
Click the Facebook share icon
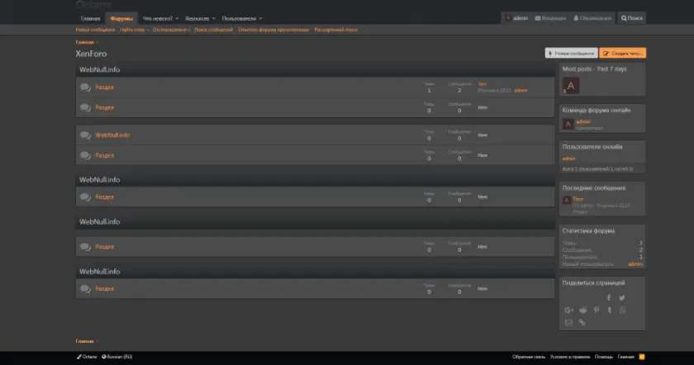point(608,298)
